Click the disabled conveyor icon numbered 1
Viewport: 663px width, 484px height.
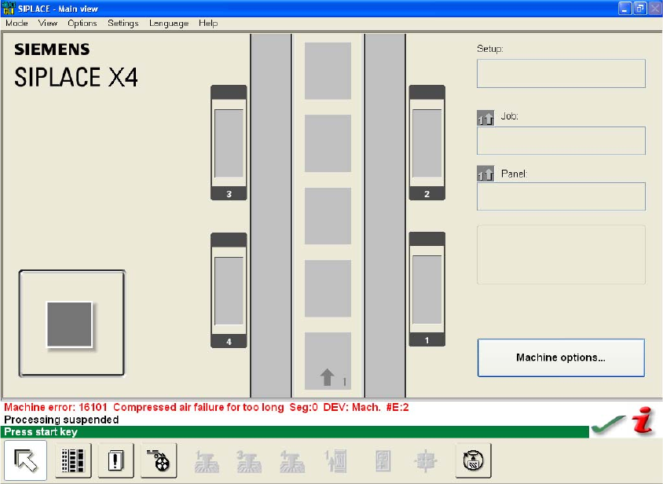[x=207, y=461]
